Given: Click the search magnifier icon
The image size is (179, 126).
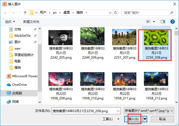Looking at the screenshot, I should tap(172, 13).
